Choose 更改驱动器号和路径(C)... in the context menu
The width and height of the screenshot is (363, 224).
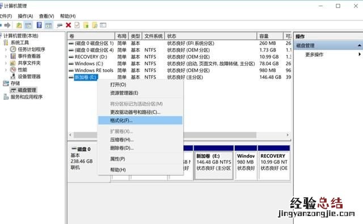coord(140,112)
